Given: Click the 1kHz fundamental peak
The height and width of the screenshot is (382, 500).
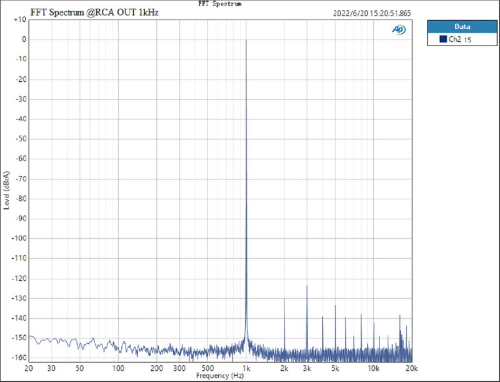Looking at the screenshot, I should pyautogui.click(x=246, y=41).
